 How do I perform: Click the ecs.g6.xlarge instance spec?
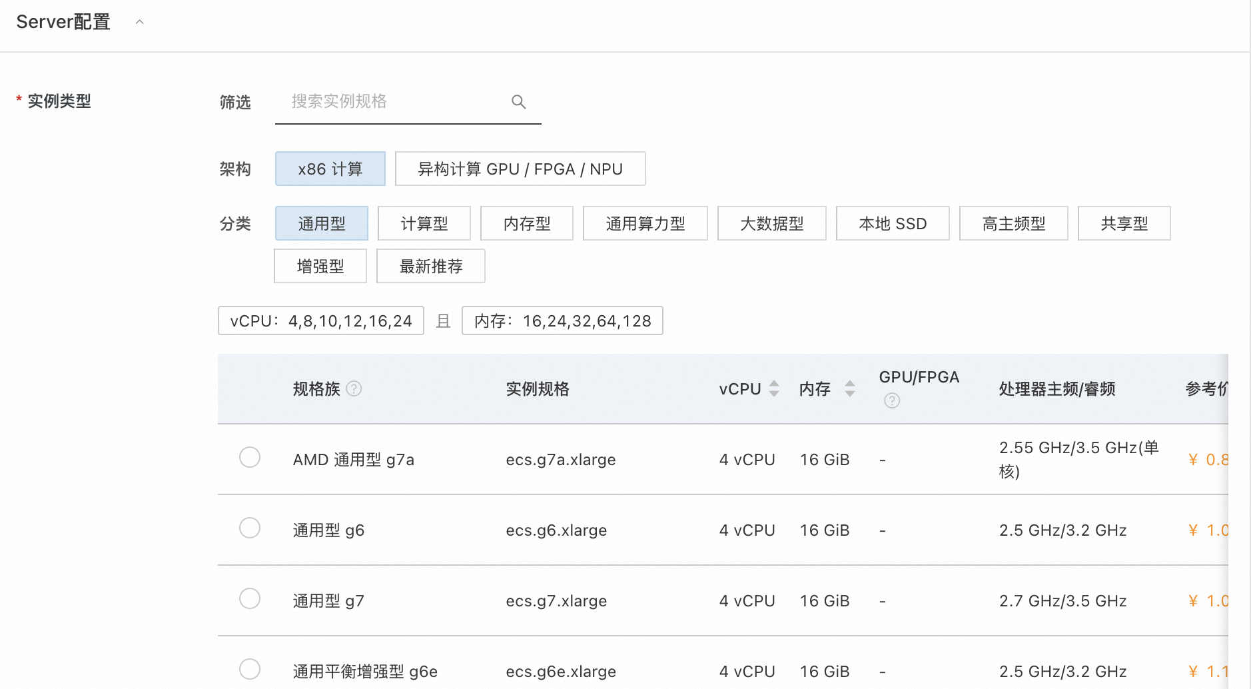(x=556, y=530)
